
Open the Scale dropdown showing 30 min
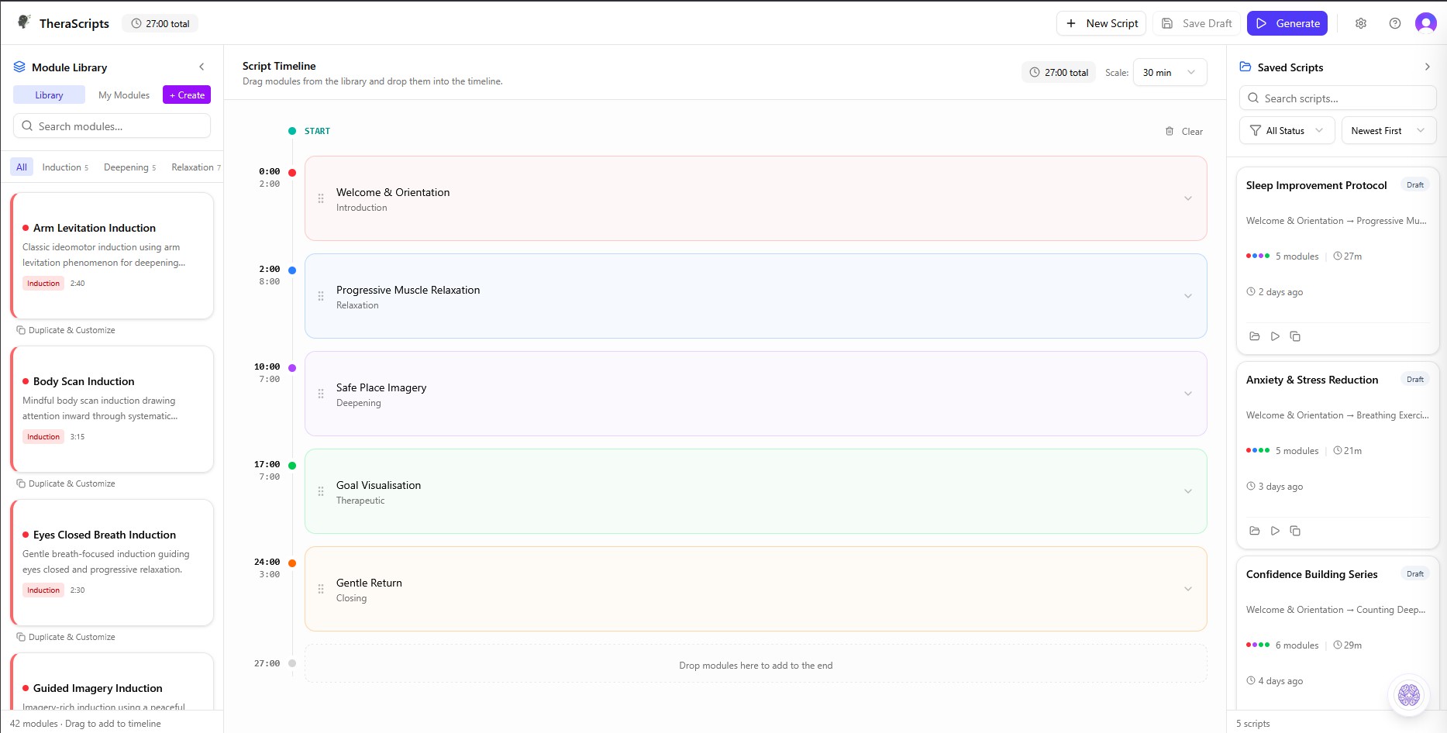click(x=1170, y=72)
